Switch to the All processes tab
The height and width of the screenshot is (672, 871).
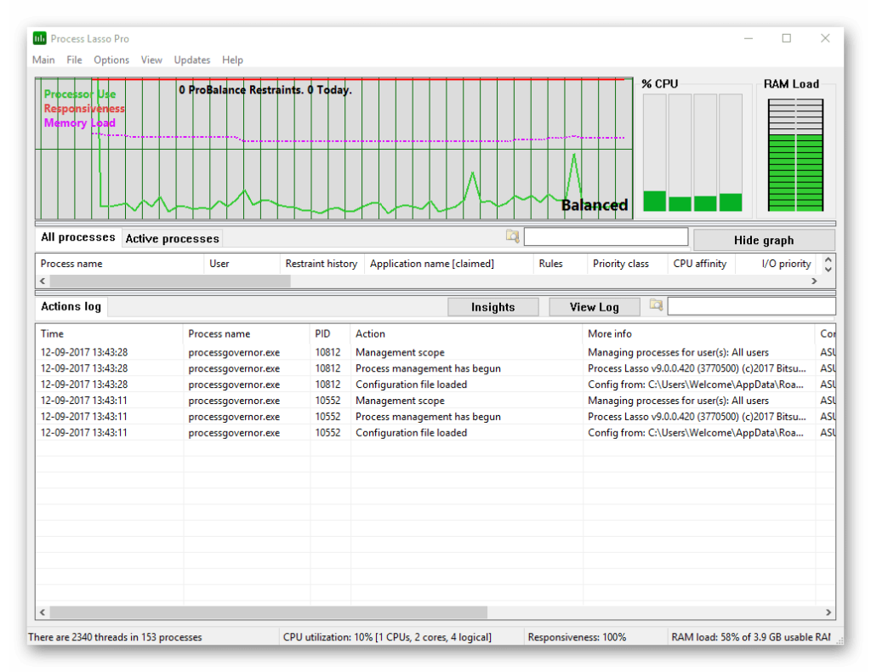click(x=77, y=237)
